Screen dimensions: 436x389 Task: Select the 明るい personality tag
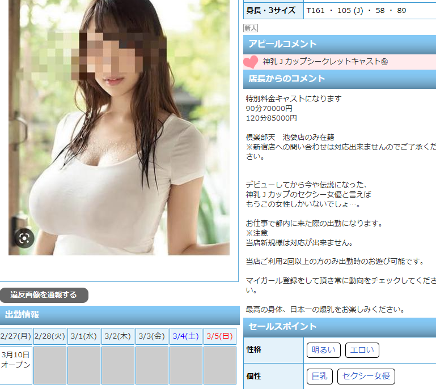[324, 350]
